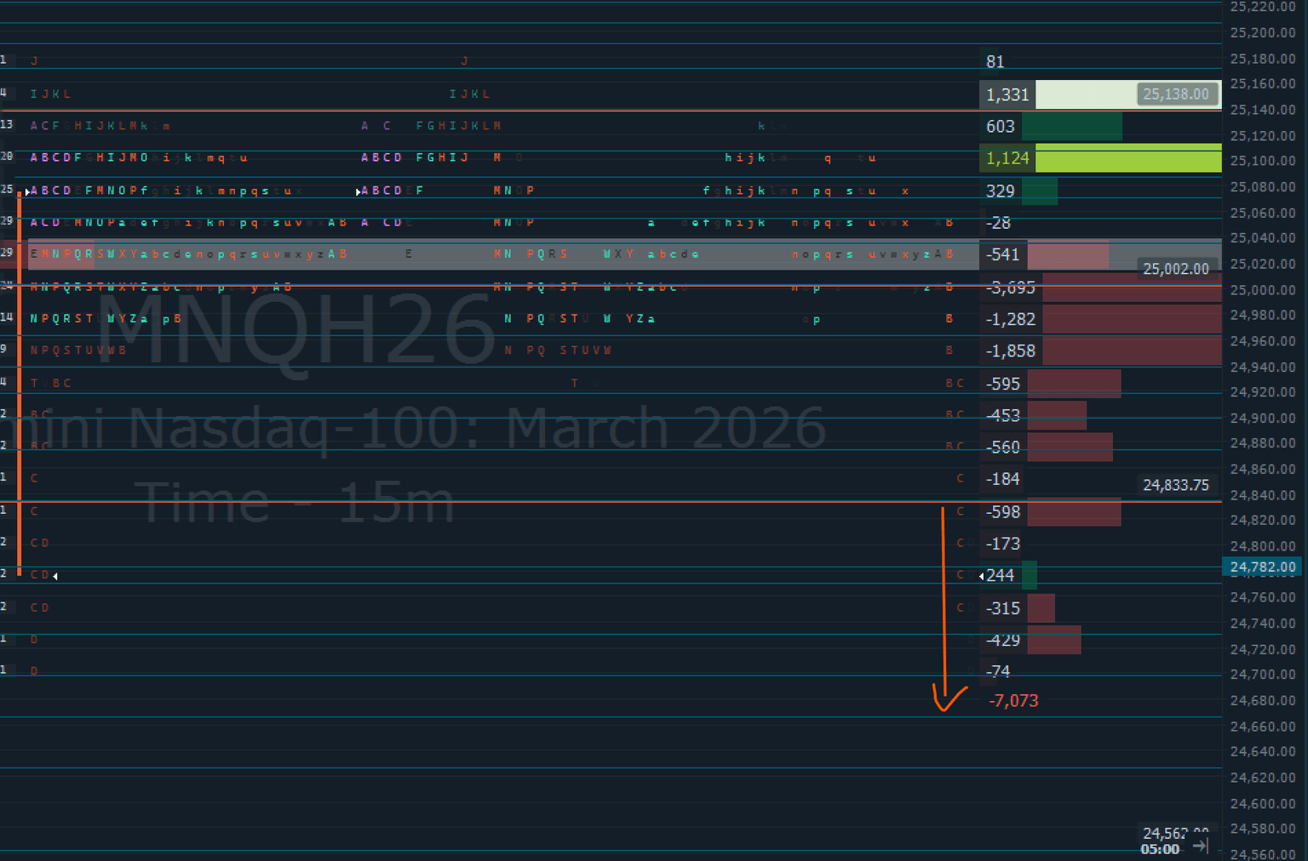
Task: Click the 24,900.00 price axis label
Action: click(1263, 418)
